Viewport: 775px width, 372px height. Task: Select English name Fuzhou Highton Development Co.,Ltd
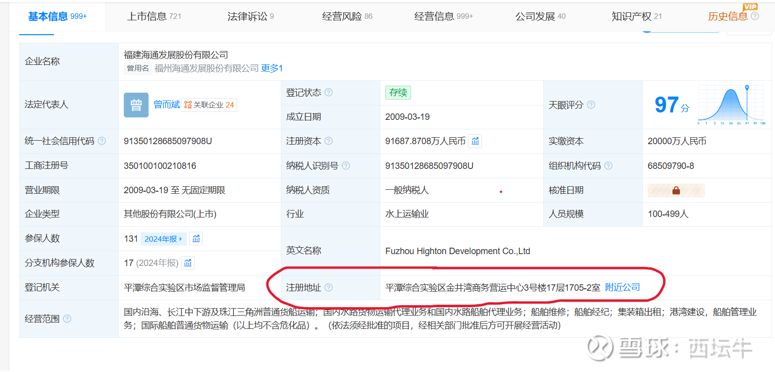click(458, 251)
